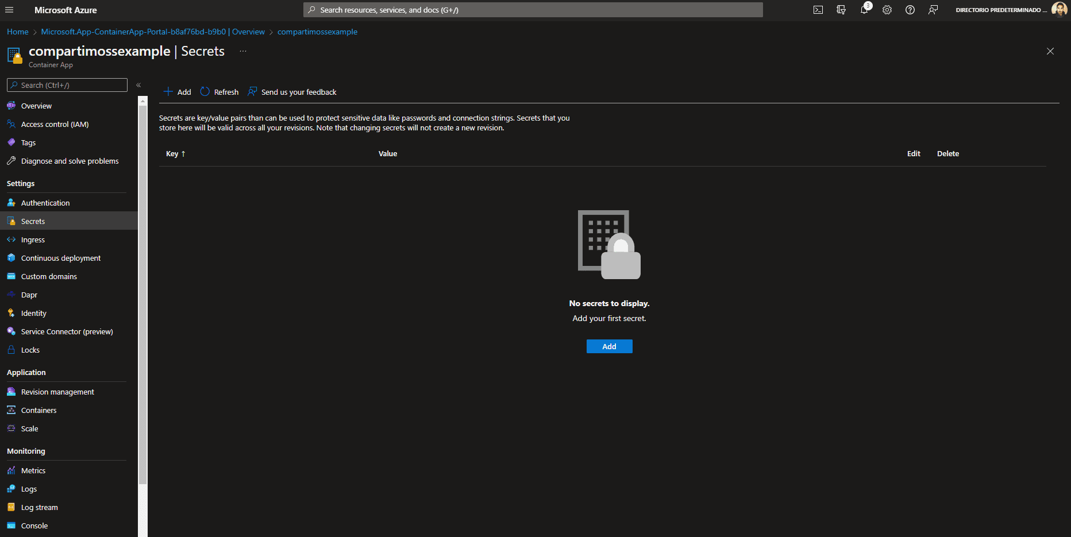Open the more options ellipsis beside Secrets title
The image size is (1071, 537).
click(x=243, y=51)
